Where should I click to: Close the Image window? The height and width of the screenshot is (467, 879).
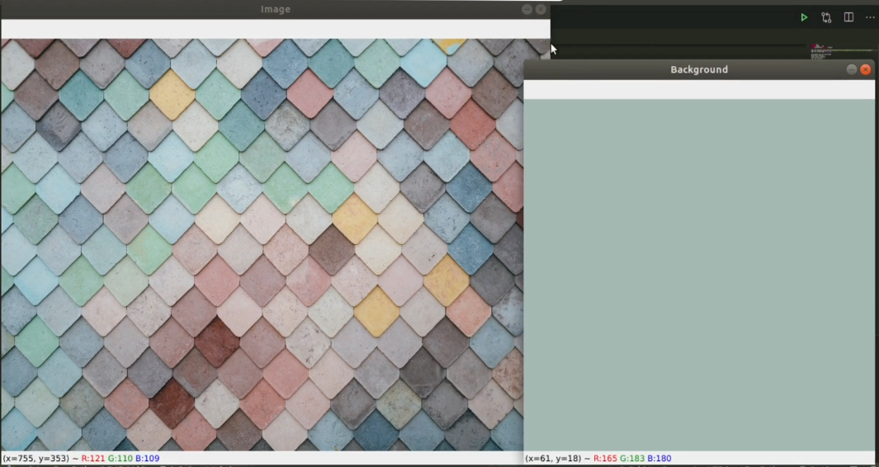(541, 10)
